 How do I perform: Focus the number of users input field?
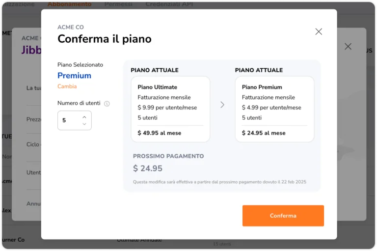(x=75, y=120)
